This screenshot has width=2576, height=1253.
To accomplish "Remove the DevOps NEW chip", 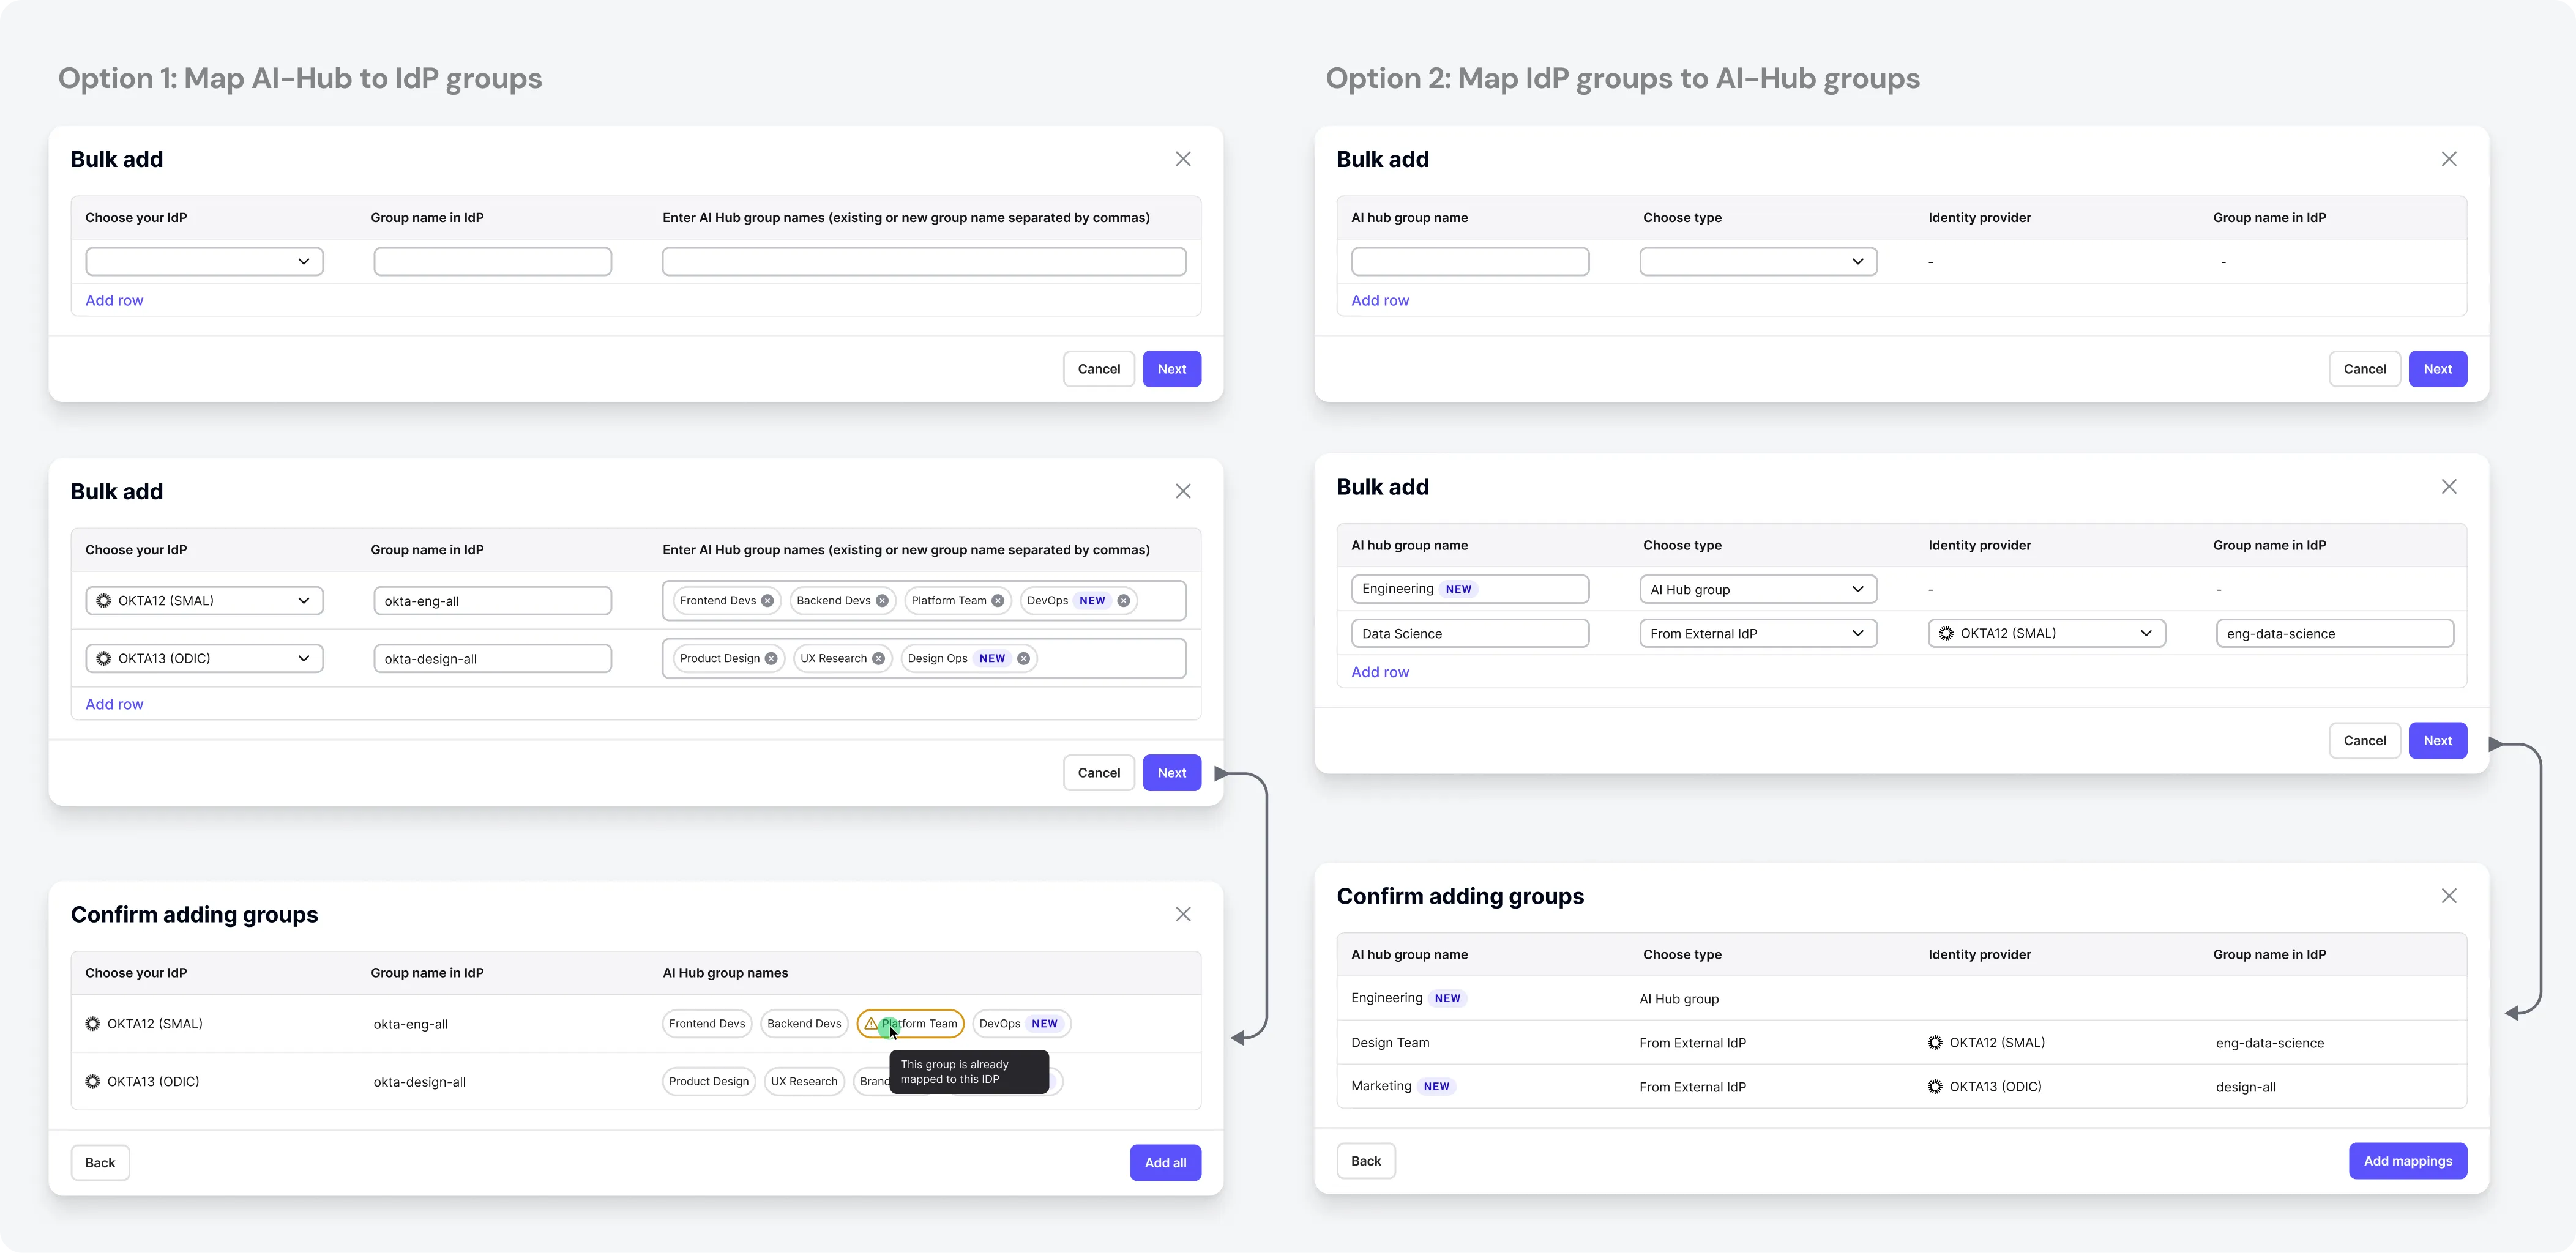I will pyautogui.click(x=1123, y=601).
